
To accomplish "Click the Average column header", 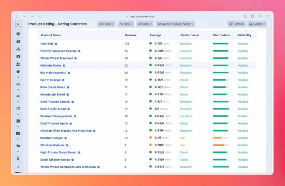I will click(155, 35).
